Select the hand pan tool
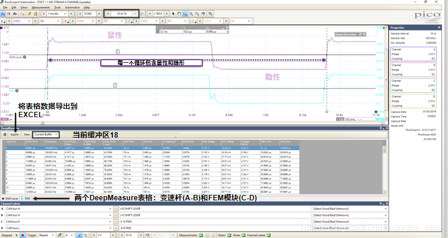The width and height of the screenshot is (448, 238). [x=179, y=14]
